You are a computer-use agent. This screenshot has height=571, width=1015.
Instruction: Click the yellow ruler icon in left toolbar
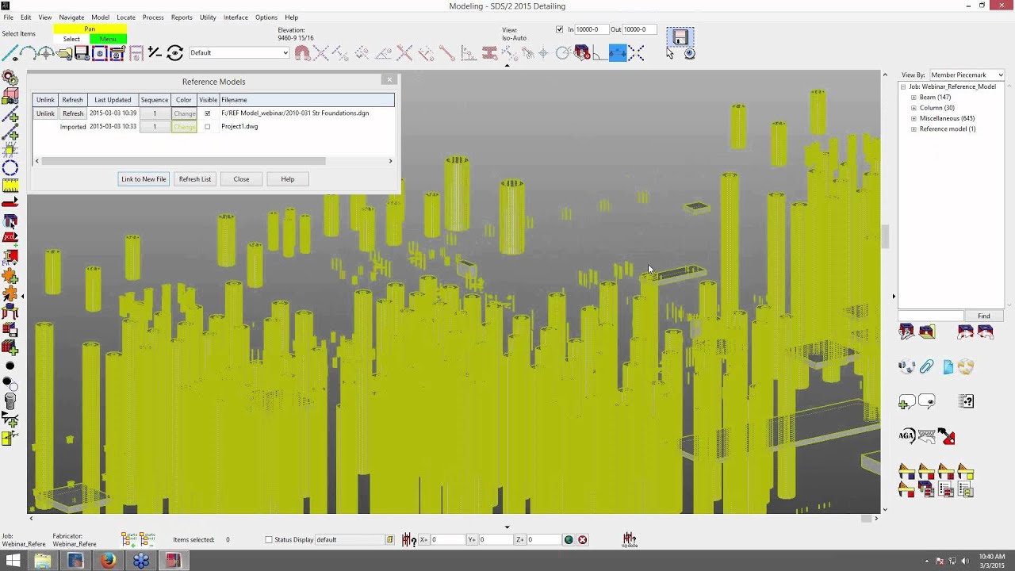(x=10, y=186)
